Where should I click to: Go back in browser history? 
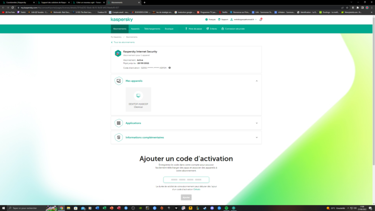click(x=3, y=7)
